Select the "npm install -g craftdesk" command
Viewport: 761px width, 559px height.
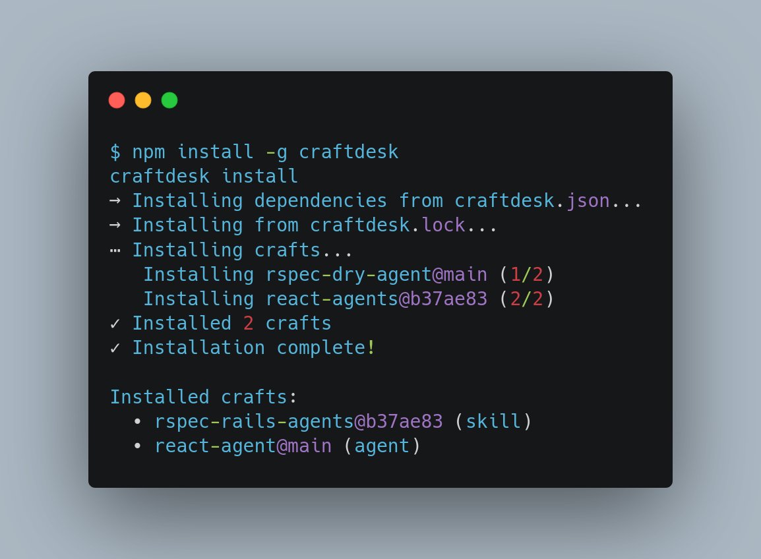[x=266, y=152]
